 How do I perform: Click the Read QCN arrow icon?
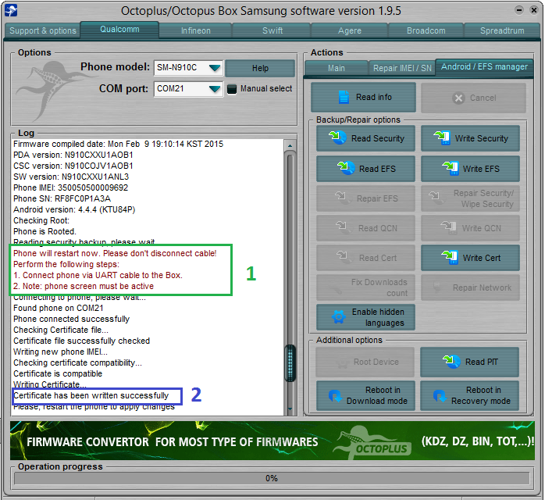343,228
